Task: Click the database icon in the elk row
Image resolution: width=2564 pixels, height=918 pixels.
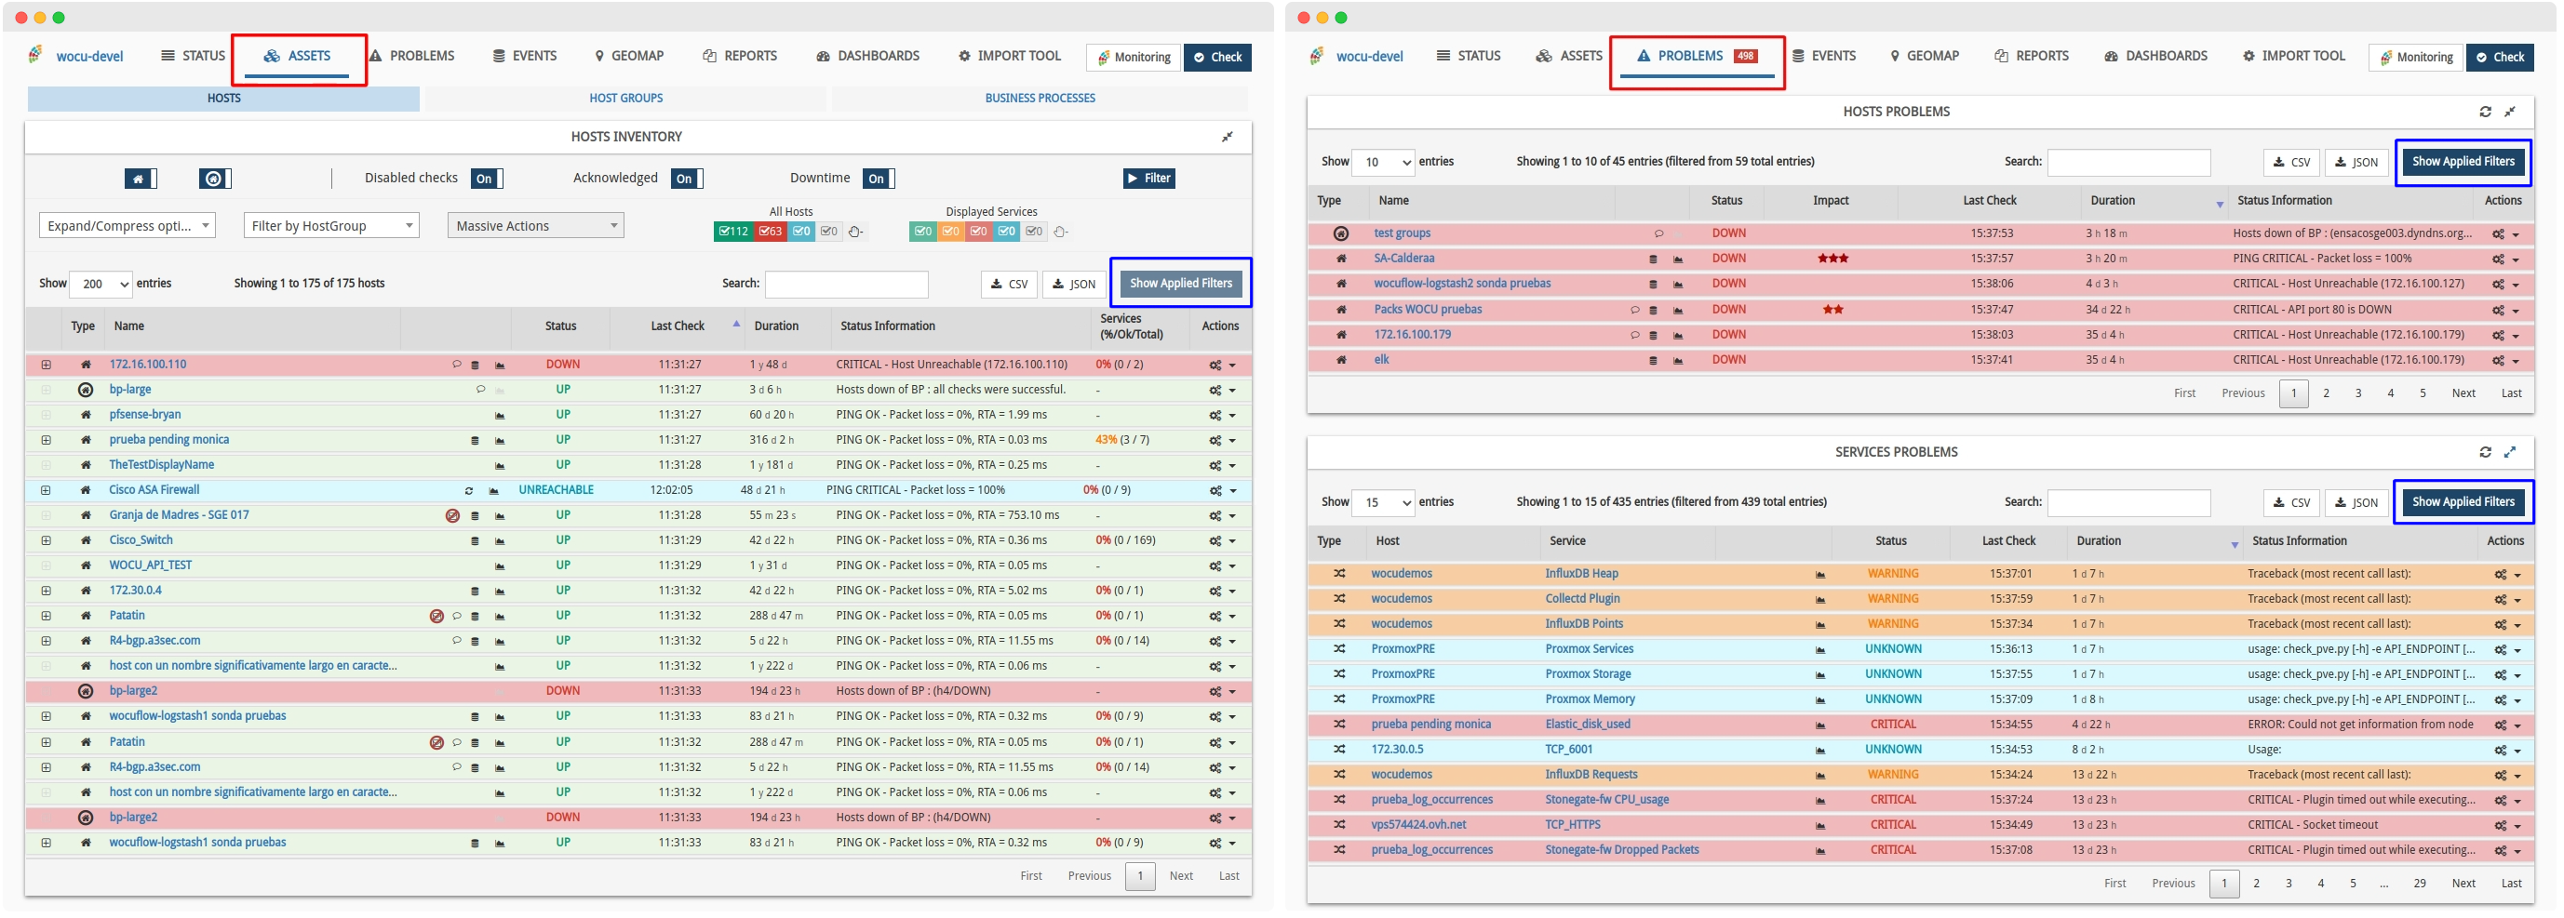Action: 1654,361
